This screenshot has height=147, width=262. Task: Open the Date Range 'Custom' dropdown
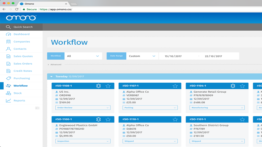tap(142, 56)
